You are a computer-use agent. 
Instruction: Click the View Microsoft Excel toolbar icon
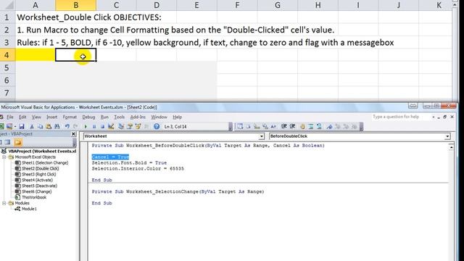tap(1, 127)
